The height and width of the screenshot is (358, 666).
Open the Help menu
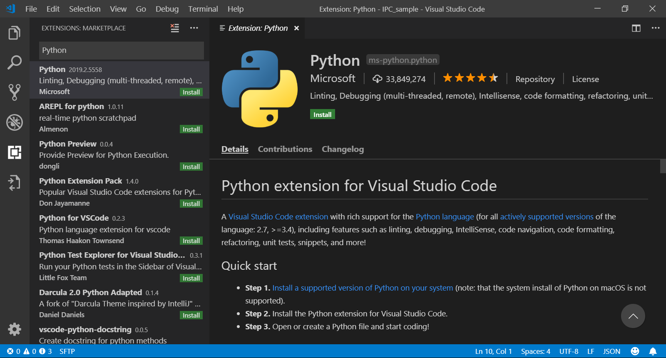coord(236,9)
